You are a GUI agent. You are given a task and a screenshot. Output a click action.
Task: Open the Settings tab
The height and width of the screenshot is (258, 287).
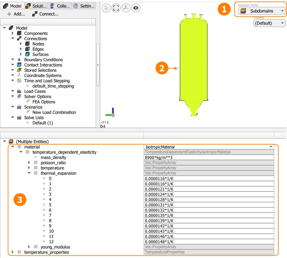[x=84, y=6]
